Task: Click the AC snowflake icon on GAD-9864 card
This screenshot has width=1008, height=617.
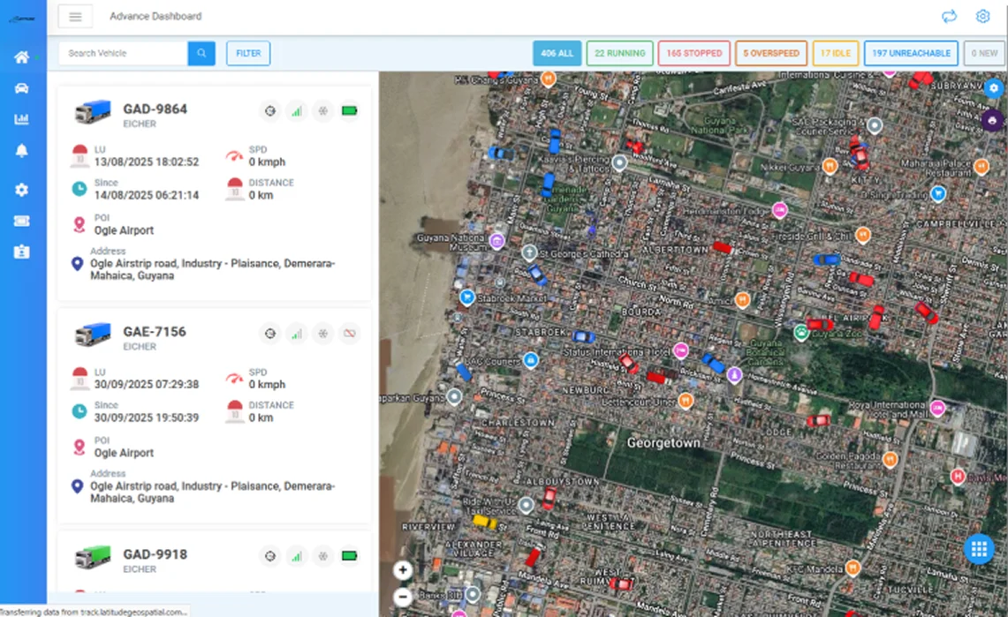Action: (x=323, y=110)
